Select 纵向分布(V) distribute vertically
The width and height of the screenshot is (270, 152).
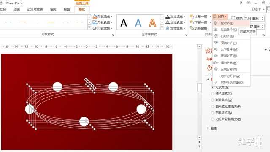click(x=231, y=69)
